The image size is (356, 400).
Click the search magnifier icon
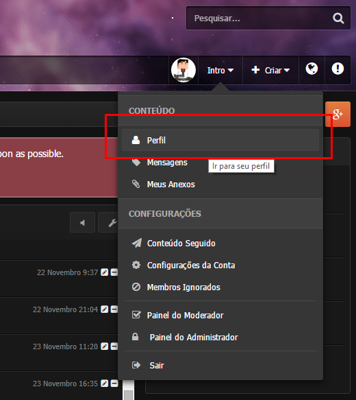[x=338, y=18]
